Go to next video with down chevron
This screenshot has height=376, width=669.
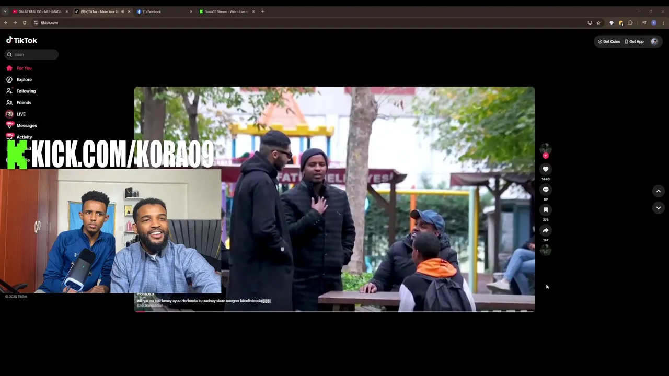click(659, 208)
